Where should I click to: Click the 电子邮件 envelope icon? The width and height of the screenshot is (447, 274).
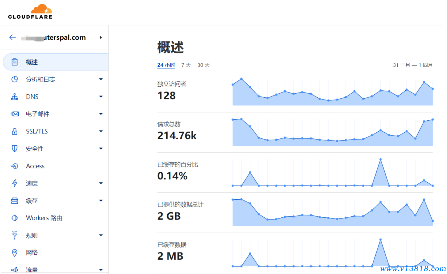tap(14, 114)
